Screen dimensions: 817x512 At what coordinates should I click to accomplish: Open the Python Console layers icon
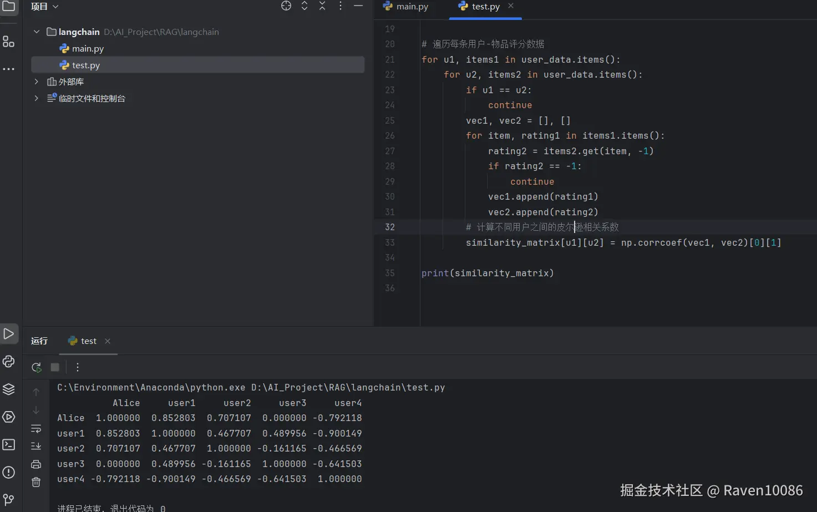9,389
